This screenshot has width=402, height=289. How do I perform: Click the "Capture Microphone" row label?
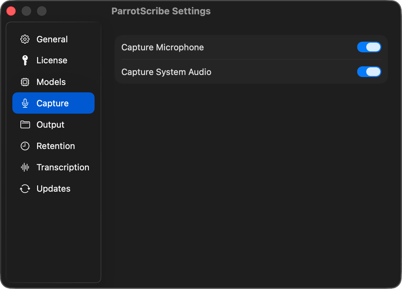click(x=162, y=47)
